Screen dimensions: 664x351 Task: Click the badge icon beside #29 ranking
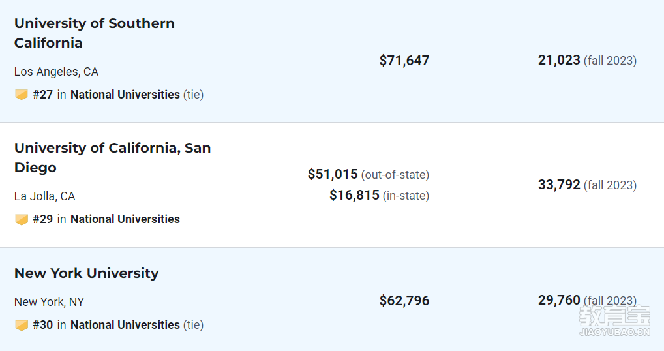point(21,219)
